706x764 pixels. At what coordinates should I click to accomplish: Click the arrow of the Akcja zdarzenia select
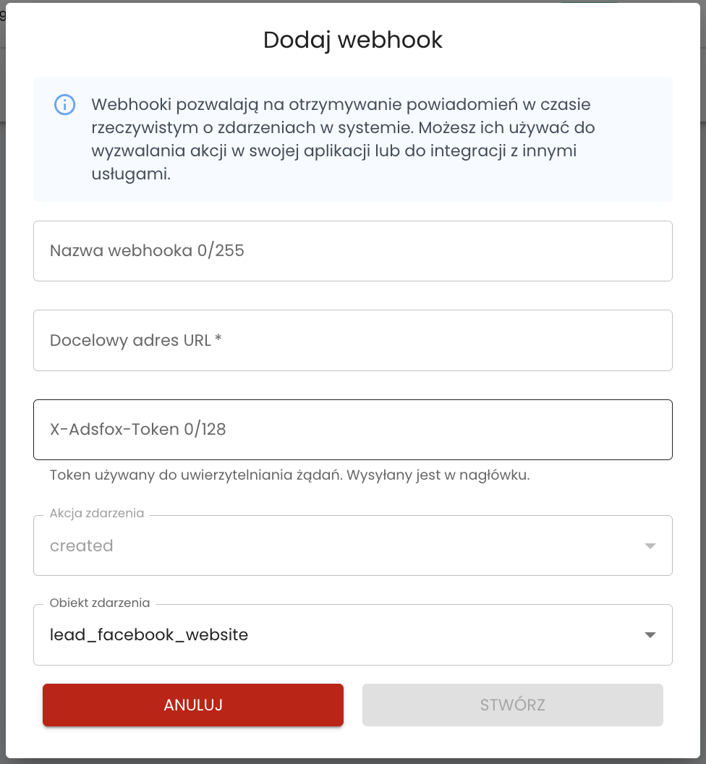[650, 546]
